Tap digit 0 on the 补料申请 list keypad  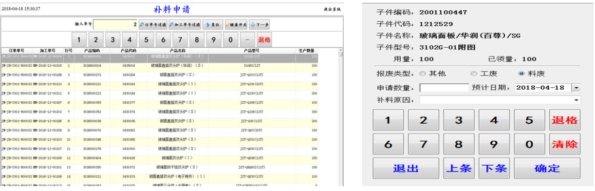click(231, 39)
